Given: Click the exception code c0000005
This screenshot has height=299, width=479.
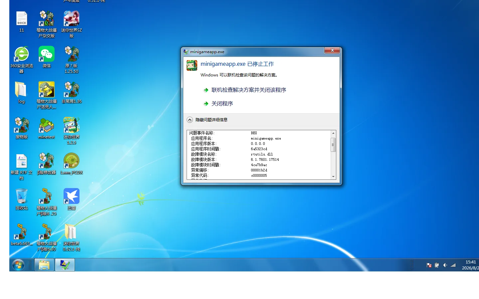Looking at the screenshot, I should pyautogui.click(x=259, y=175).
